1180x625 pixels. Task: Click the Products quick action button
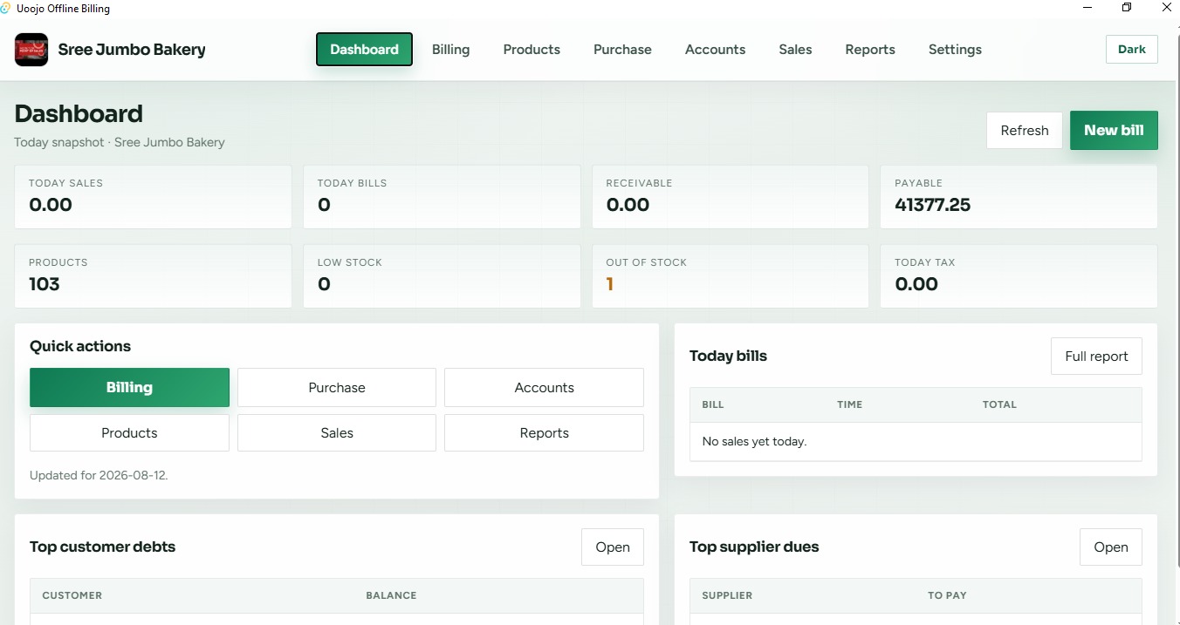click(129, 433)
